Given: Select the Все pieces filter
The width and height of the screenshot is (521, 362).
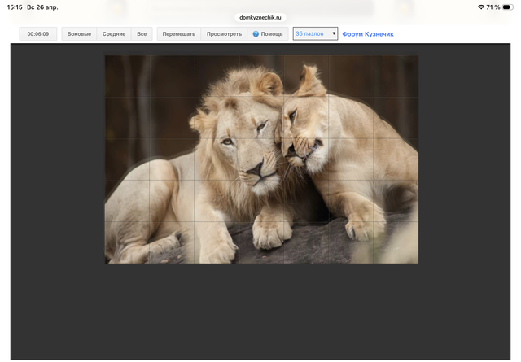Looking at the screenshot, I should tap(142, 34).
